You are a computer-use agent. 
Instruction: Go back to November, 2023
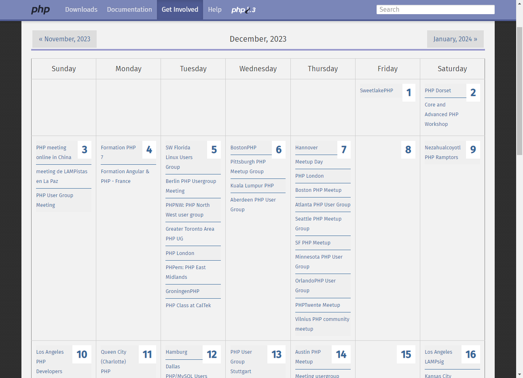pos(65,39)
